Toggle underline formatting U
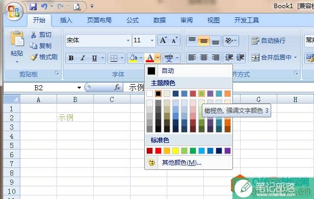The height and width of the screenshot is (199, 314). coord(94,58)
